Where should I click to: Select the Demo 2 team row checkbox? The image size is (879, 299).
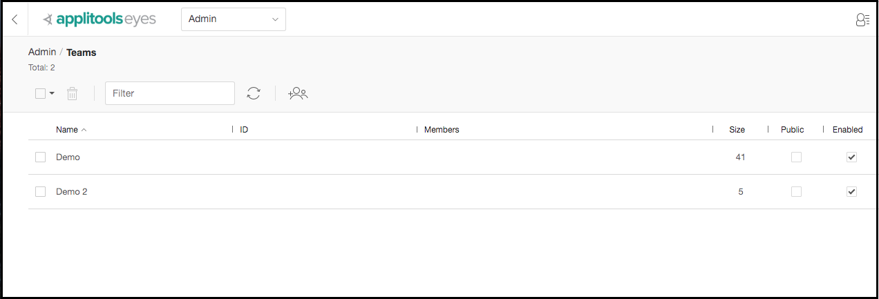(x=40, y=192)
